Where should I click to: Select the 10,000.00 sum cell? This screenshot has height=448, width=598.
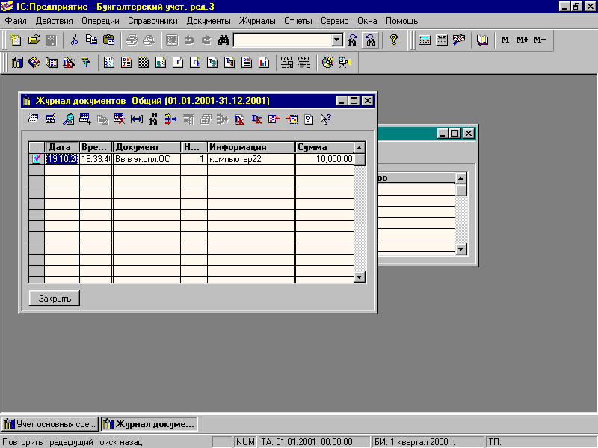pos(324,159)
